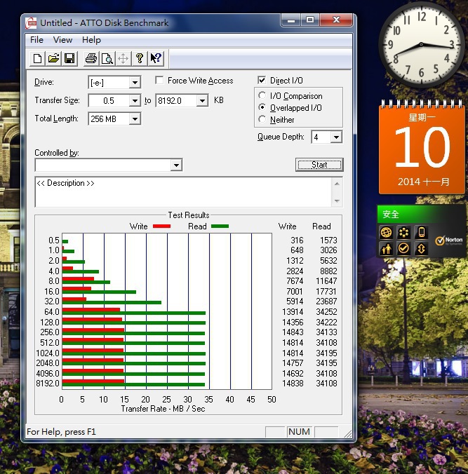This screenshot has width=468, height=474.
Task: Open the Controlled by dropdown
Action: pyautogui.click(x=176, y=165)
